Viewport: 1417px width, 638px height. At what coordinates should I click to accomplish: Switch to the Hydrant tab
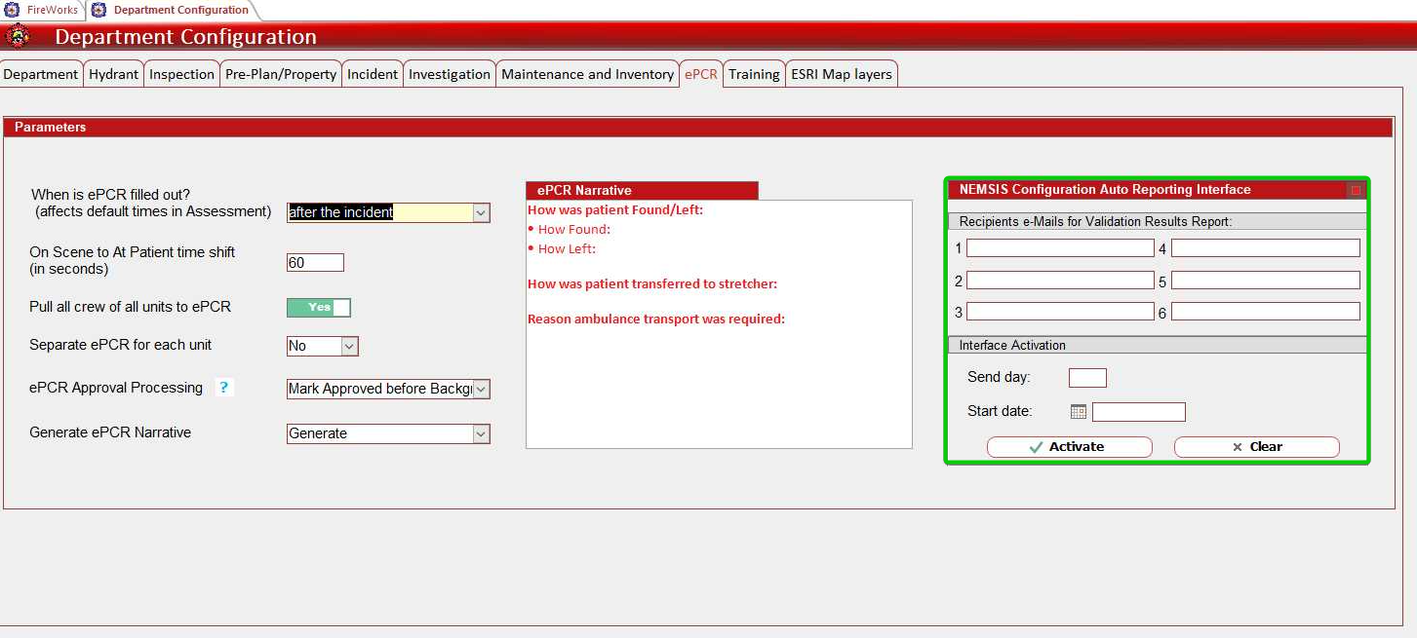point(113,73)
